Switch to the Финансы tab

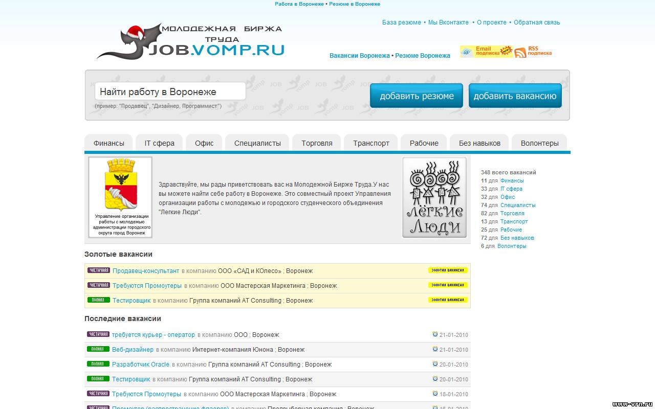[x=108, y=143]
